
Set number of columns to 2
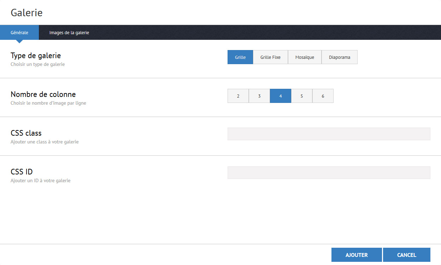tap(238, 96)
